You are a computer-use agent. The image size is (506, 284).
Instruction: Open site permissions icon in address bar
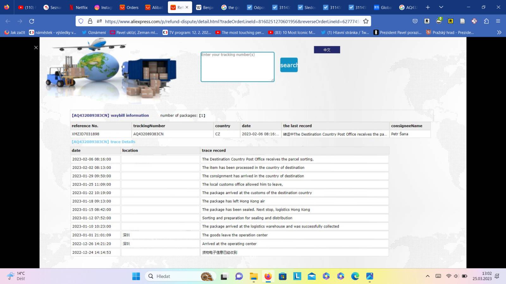tap(99, 21)
